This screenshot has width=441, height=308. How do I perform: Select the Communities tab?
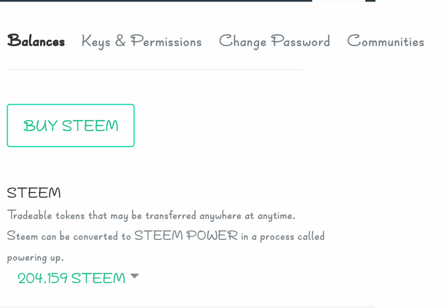(x=385, y=41)
